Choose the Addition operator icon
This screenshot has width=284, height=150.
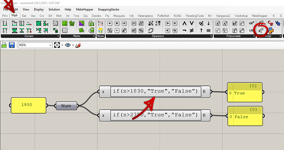point(109,23)
